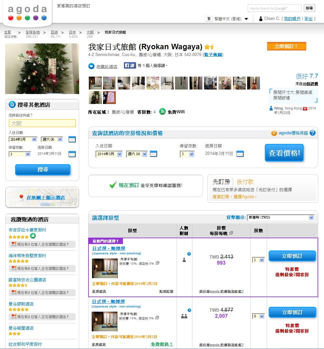This screenshot has width=324, height=349.
Task: Click the destination field showing 大阪
Action: [42, 123]
